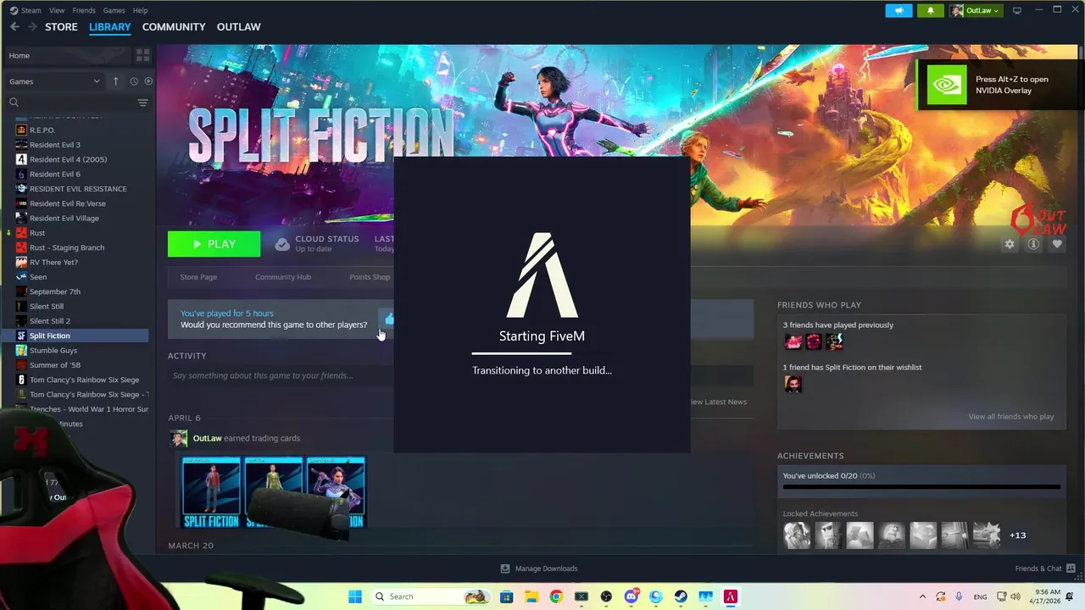Open the Points Shop link

[x=370, y=277]
